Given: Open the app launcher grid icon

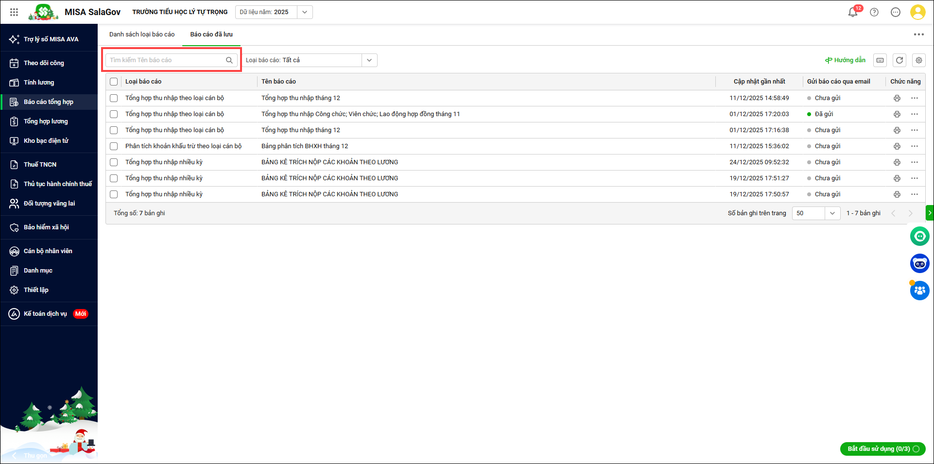Looking at the screenshot, I should point(14,12).
